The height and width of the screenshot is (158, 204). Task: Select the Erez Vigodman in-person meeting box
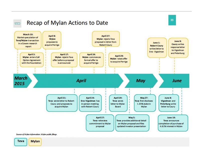point(90,102)
